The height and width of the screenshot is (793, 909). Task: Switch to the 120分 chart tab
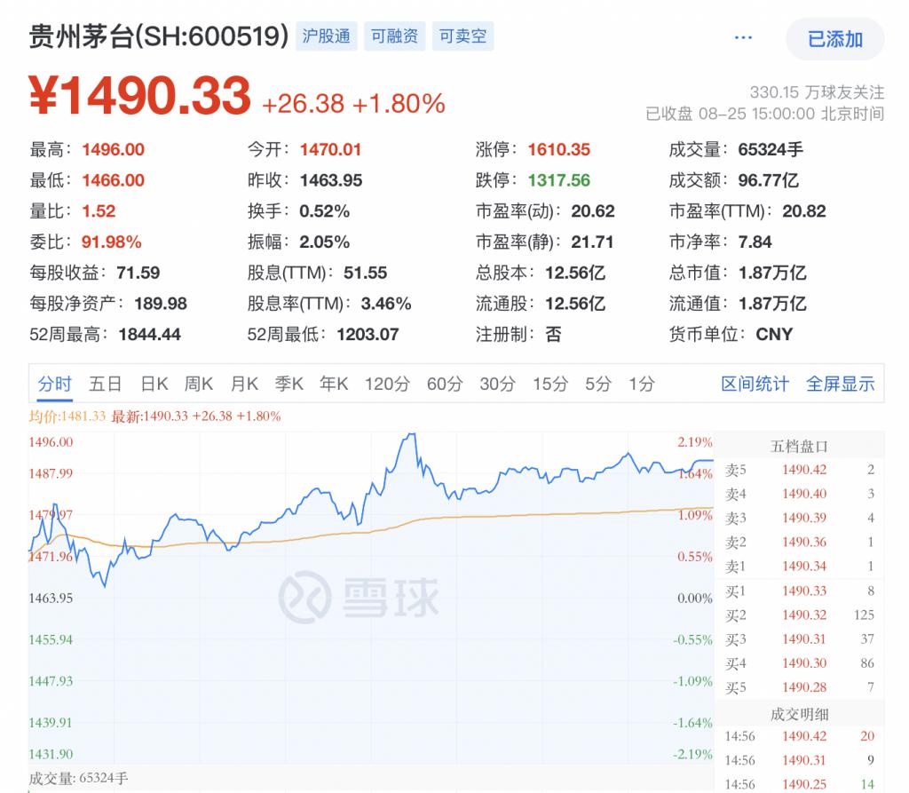tap(387, 384)
